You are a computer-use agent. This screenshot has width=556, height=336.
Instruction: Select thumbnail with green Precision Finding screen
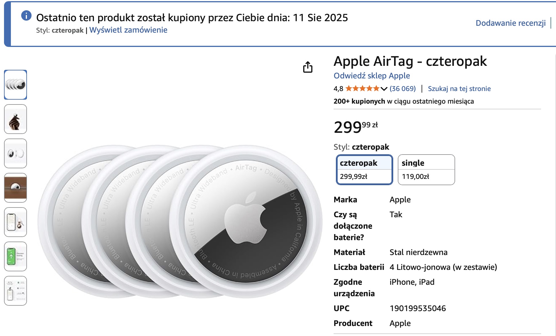15,256
